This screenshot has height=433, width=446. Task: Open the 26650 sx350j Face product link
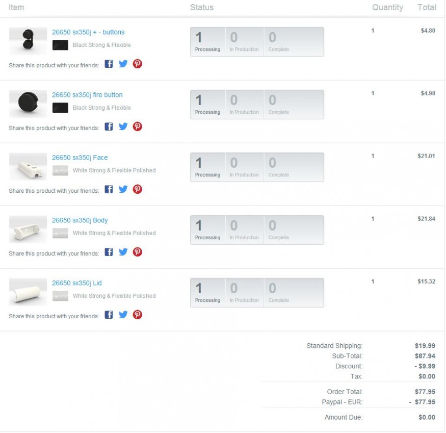coord(80,158)
